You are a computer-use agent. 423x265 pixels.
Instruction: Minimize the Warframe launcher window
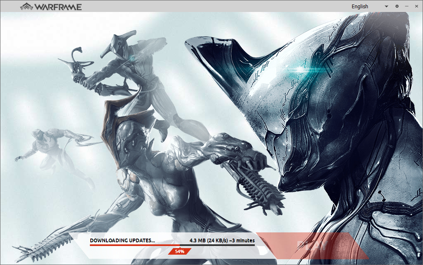[x=407, y=6]
